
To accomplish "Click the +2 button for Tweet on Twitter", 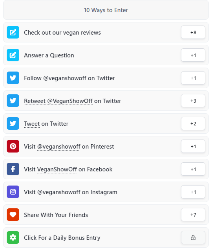I will tap(193, 123).
